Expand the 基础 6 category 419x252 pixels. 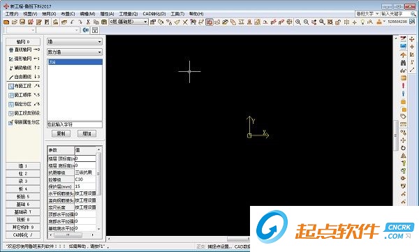[x=23, y=205]
